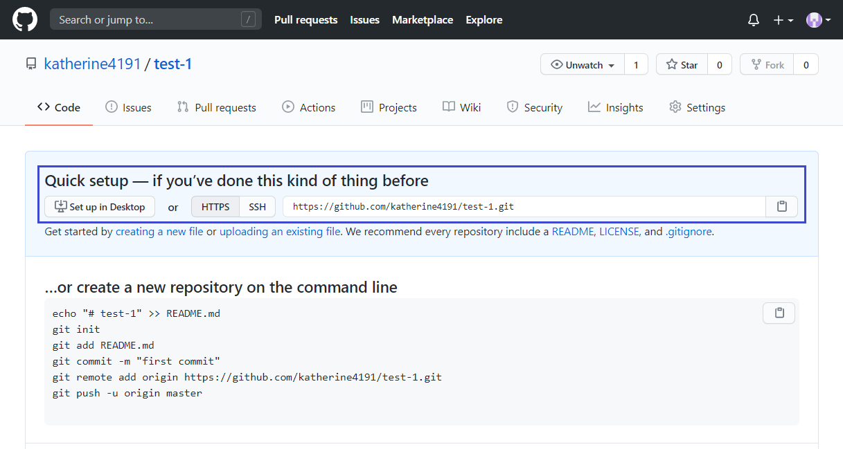
Task: Select the Code tab
Action: [59, 107]
